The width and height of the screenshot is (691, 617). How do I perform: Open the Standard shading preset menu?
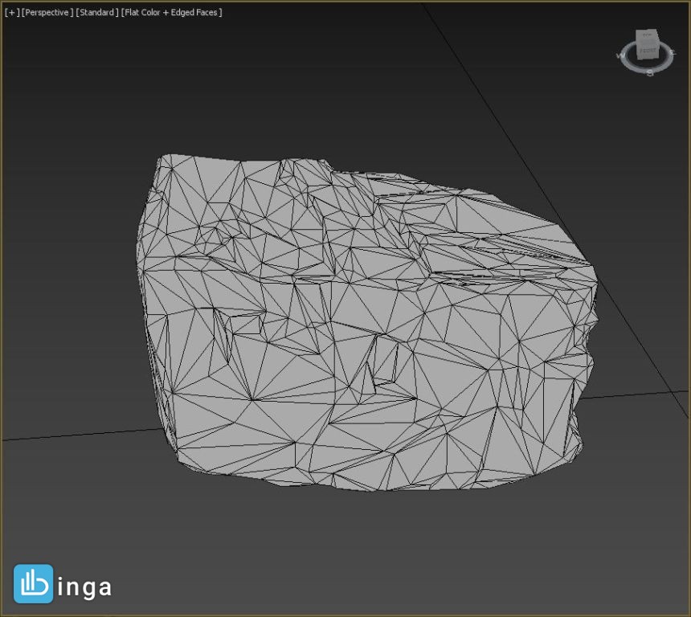click(x=96, y=12)
